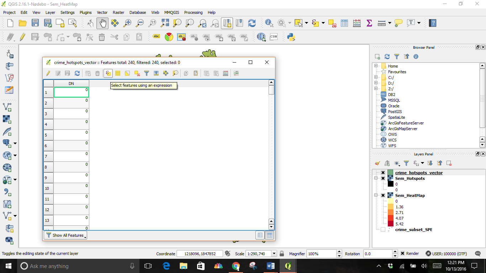Reload the attribute table
This screenshot has height=273, width=486.
tap(77, 73)
